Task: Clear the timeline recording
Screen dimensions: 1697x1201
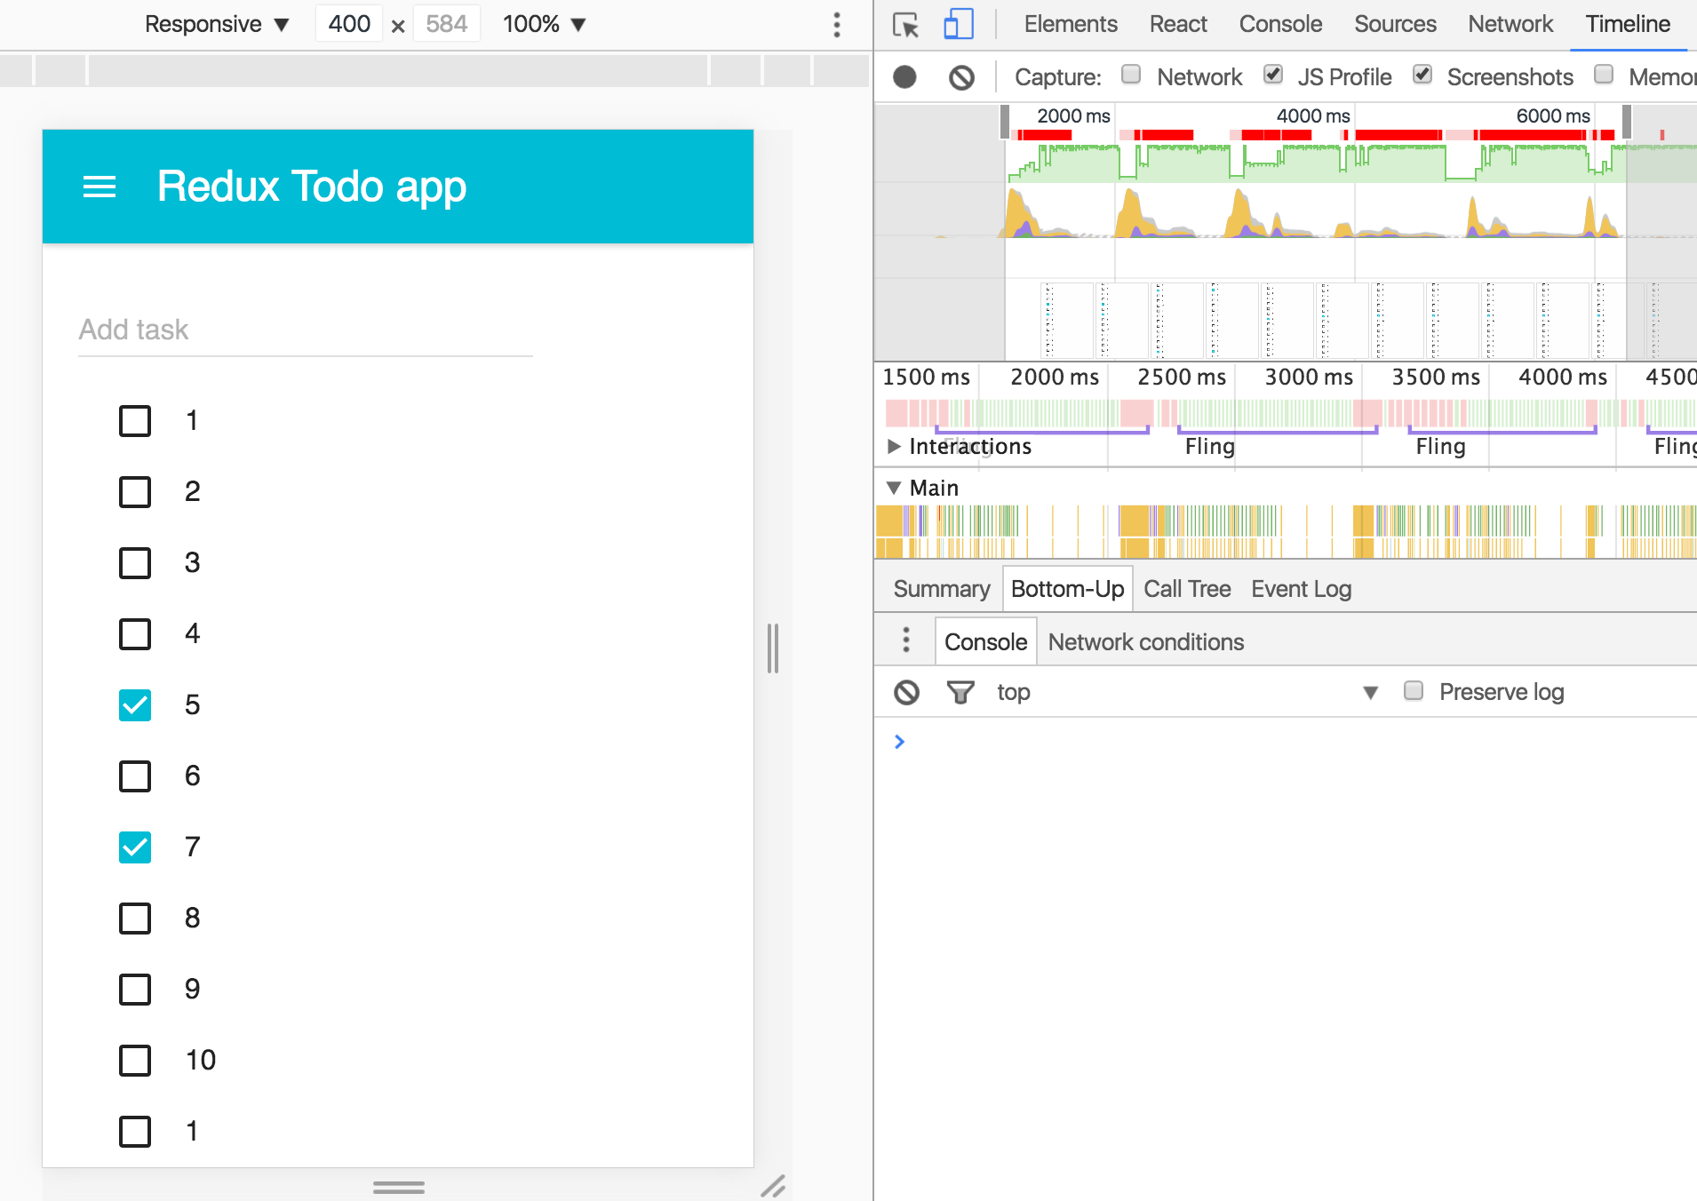Action: pos(961,77)
